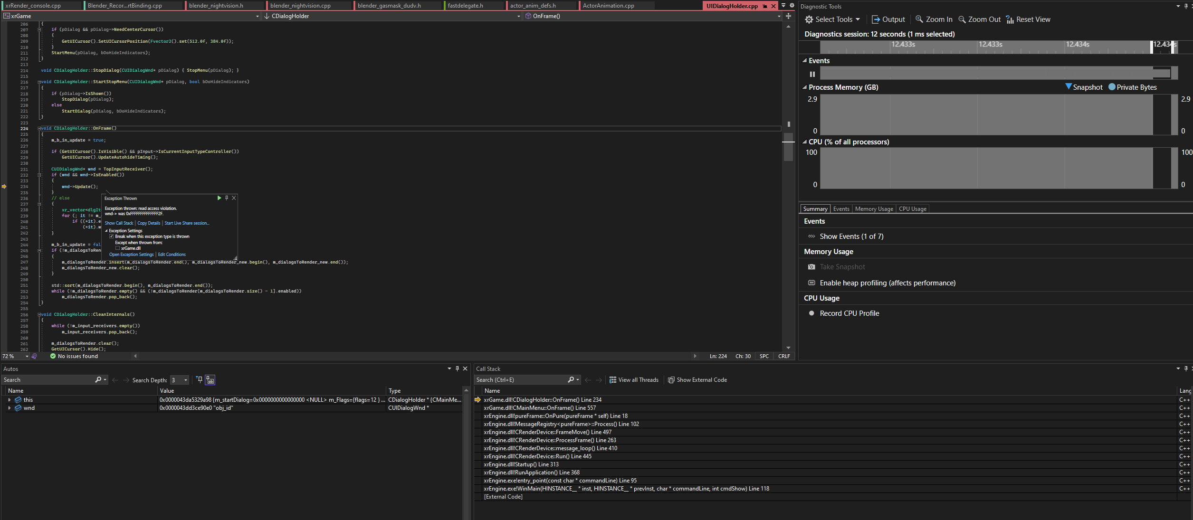Screen dimensions: 1193x520
Task: Pin the Exception Thrown popup
Action: (x=227, y=198)
